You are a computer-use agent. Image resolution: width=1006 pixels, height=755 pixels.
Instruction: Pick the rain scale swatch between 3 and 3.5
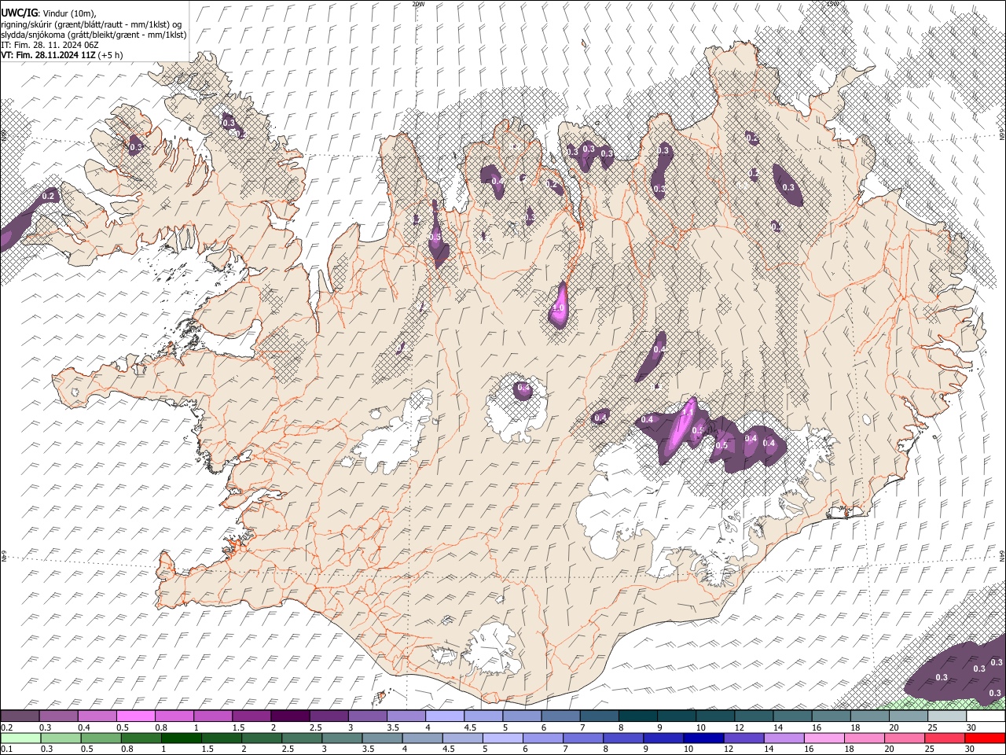342,738
